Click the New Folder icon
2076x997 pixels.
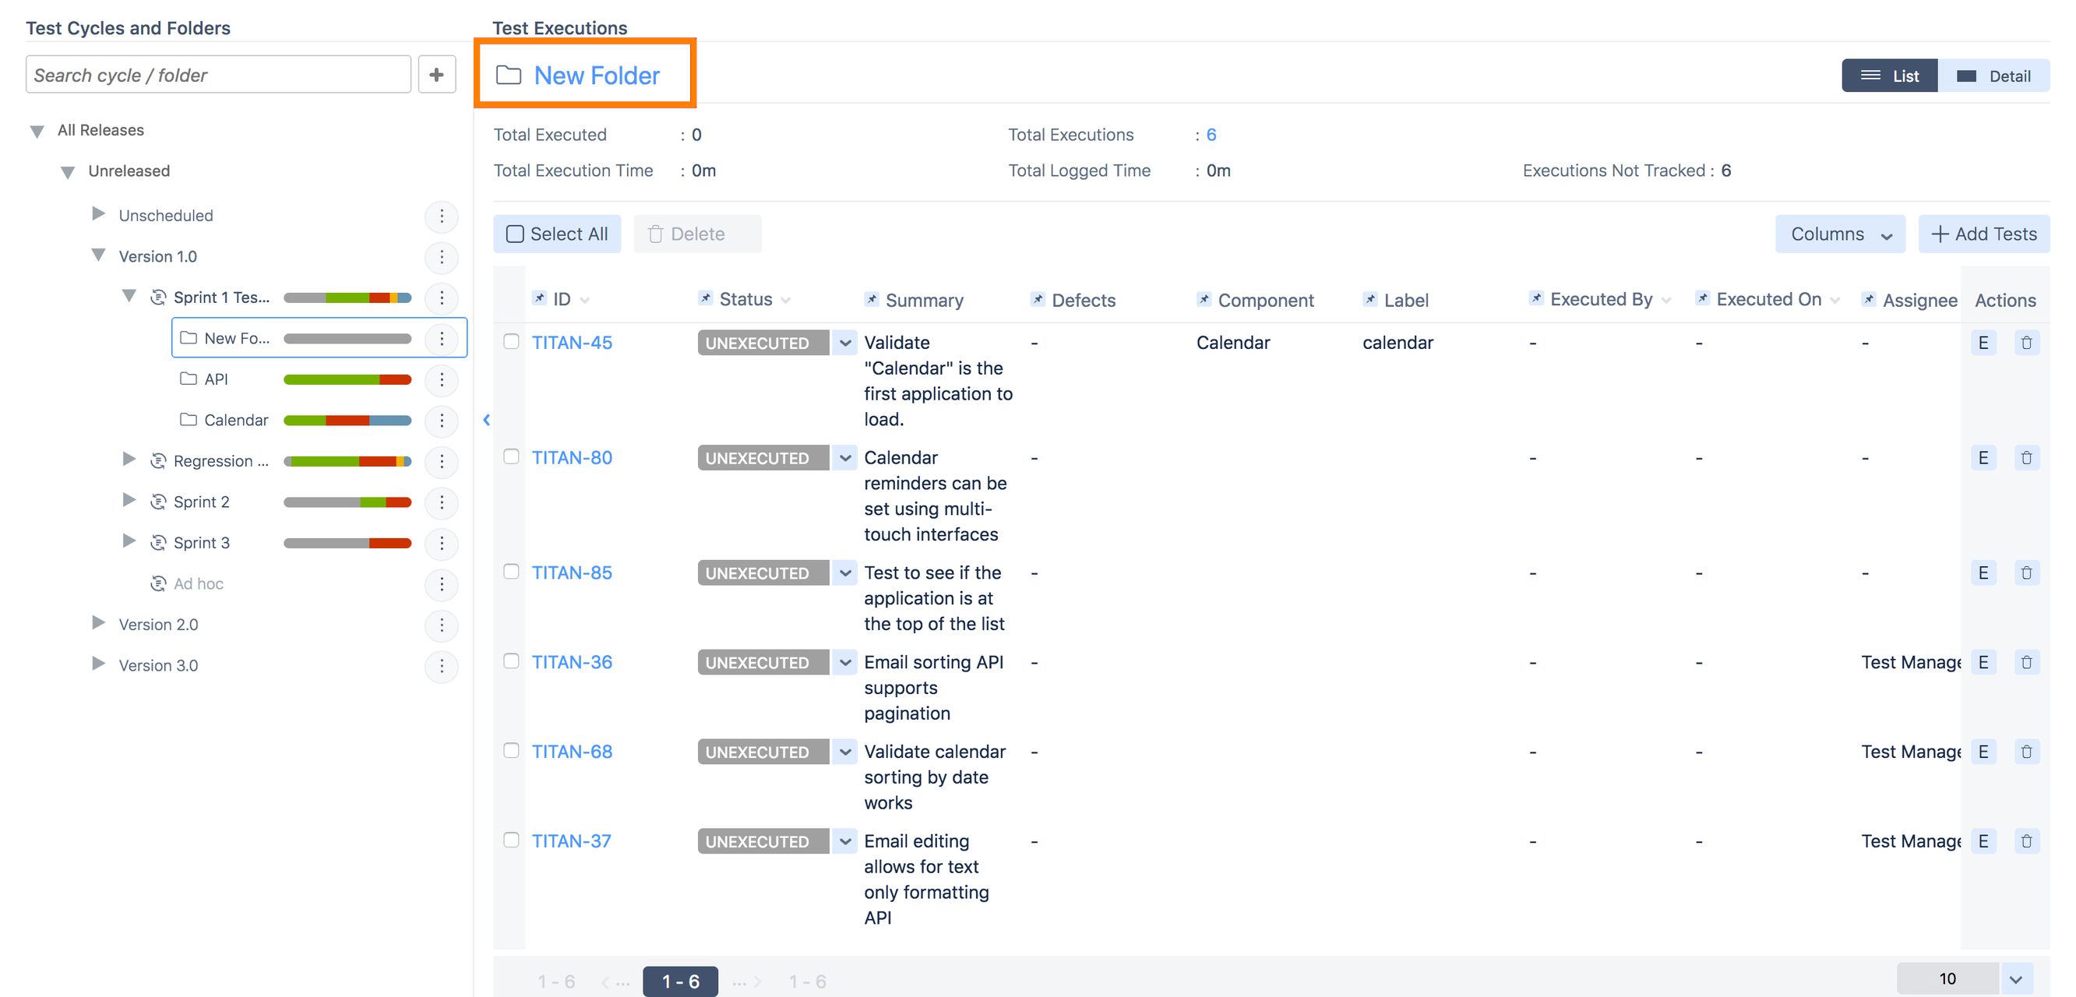pyautogui.click(x=509, y=74)
